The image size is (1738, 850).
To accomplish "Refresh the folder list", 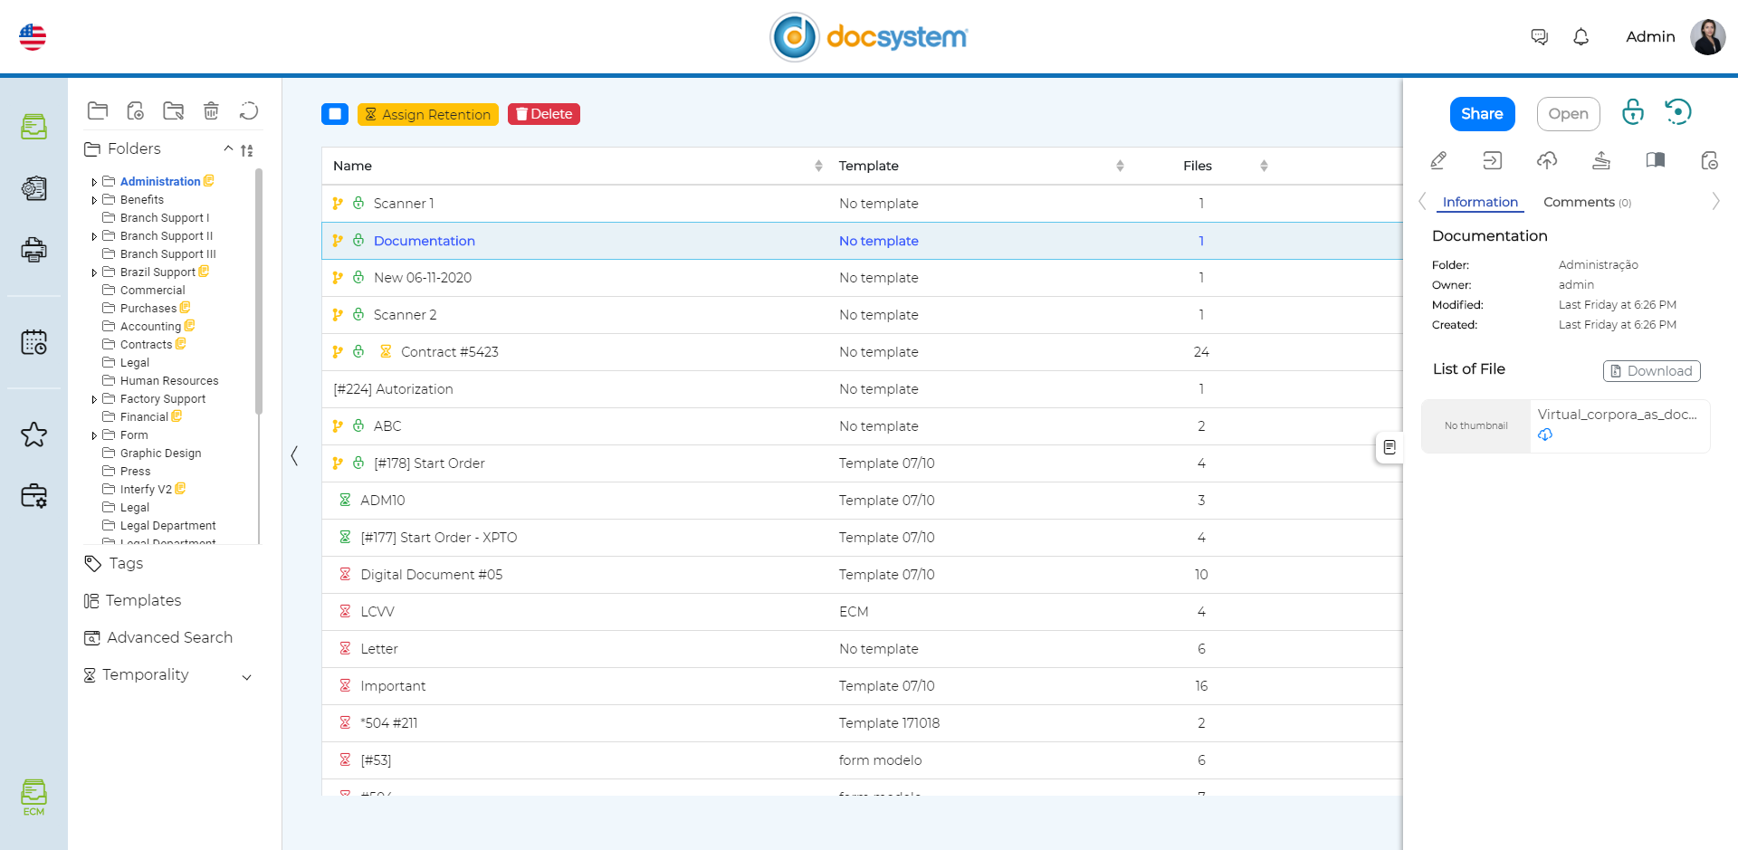I will pos(249,111).
